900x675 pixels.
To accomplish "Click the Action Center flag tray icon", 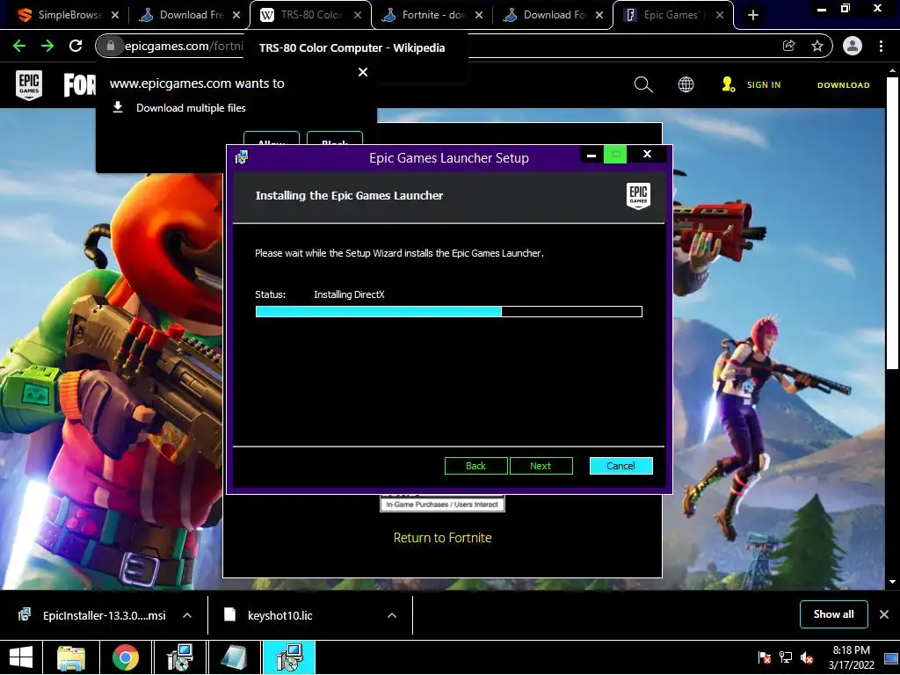I will 764,657.
